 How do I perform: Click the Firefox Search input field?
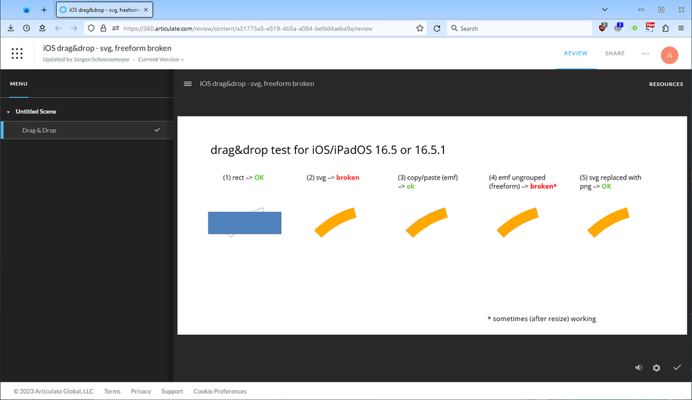point(520,28)
